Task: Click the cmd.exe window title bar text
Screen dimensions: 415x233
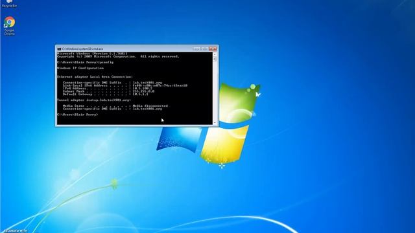Action: pyautogui.click(x=82, y=49)
